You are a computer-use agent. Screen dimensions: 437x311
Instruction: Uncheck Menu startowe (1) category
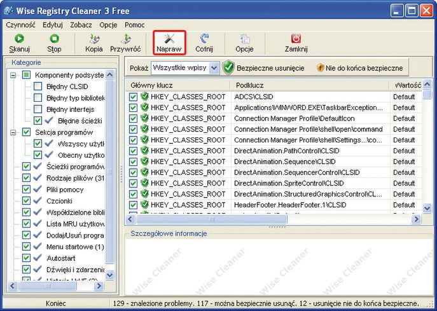(x=26, y=246)
